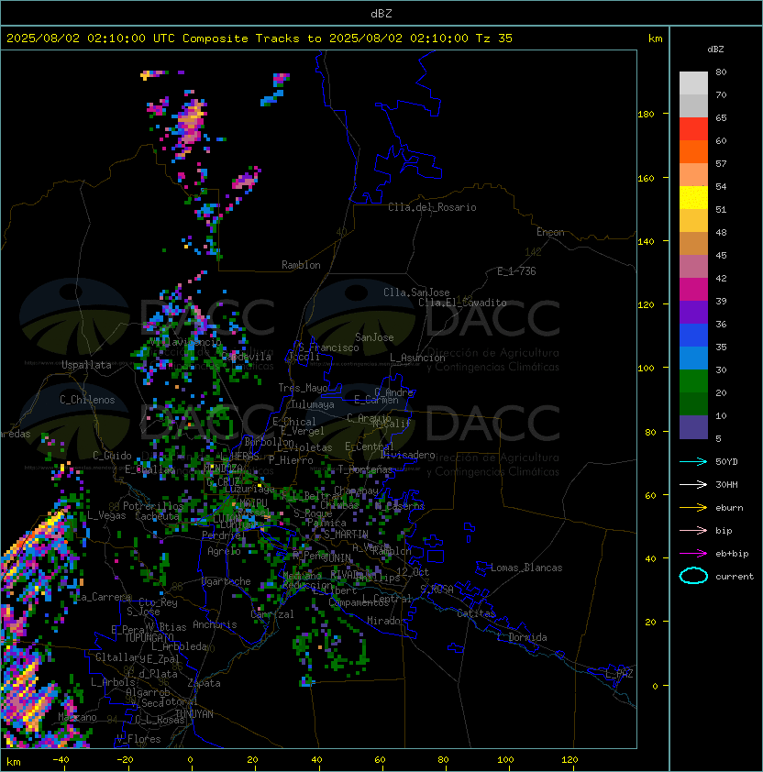The image size is (763, 772).
Task: Click the 'Agrelo' place label
Action: 224,551
